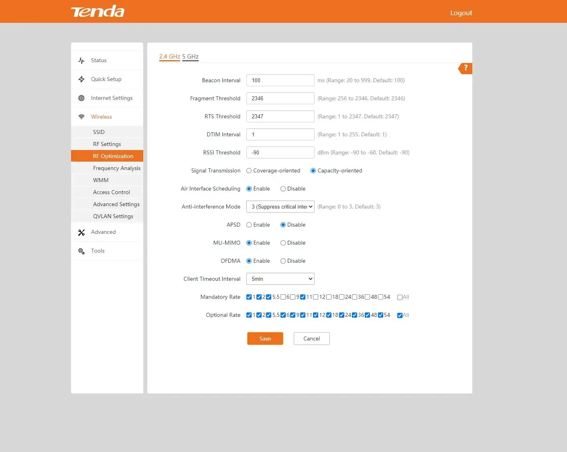
Task: Open the Anti-interference Mode dropdown
Action: click(x=280, y=207)
